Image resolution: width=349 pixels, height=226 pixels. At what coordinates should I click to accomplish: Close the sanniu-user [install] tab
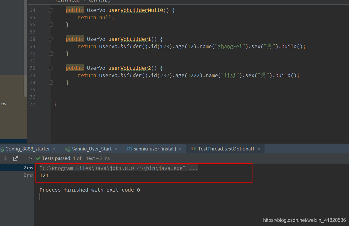[180, 149]
